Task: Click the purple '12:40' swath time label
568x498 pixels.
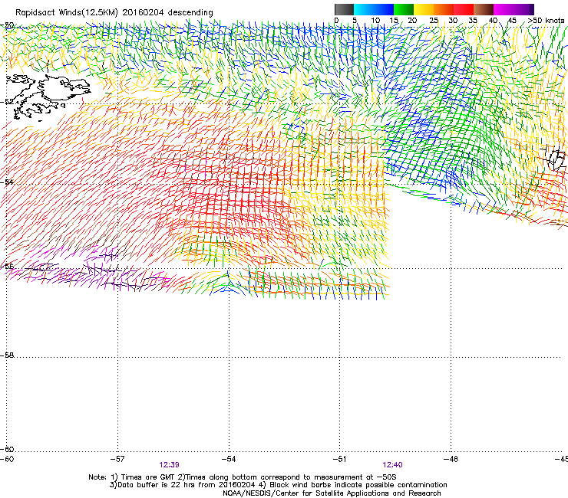Action: 392,465
